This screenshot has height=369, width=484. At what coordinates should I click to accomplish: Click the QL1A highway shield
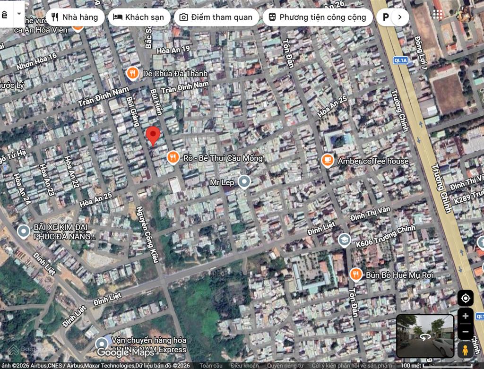coord(401,60)
